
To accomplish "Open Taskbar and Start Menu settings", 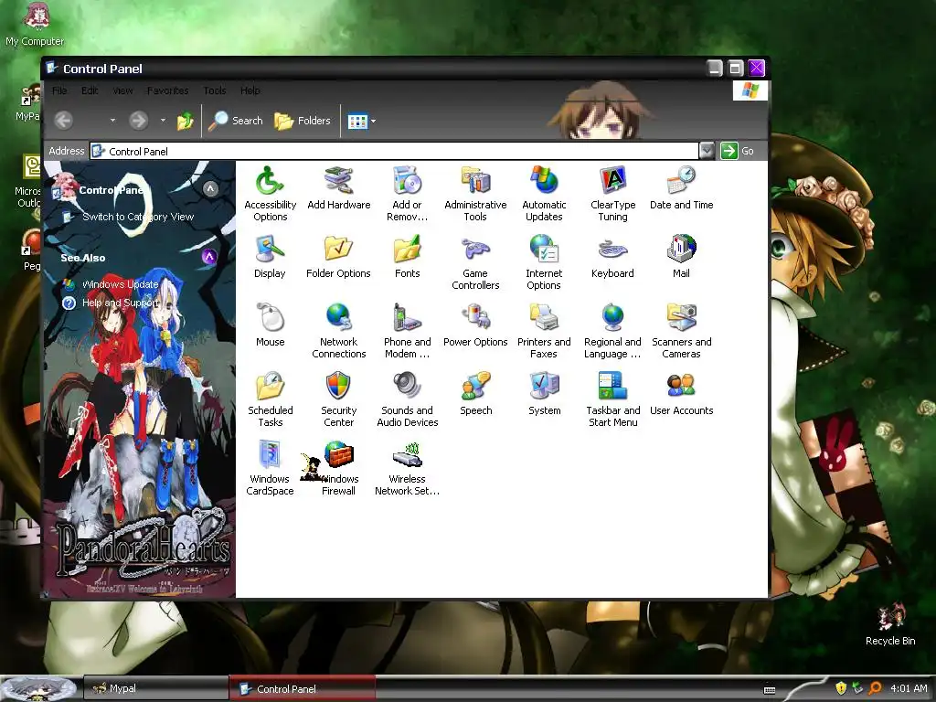I will 612,399.
